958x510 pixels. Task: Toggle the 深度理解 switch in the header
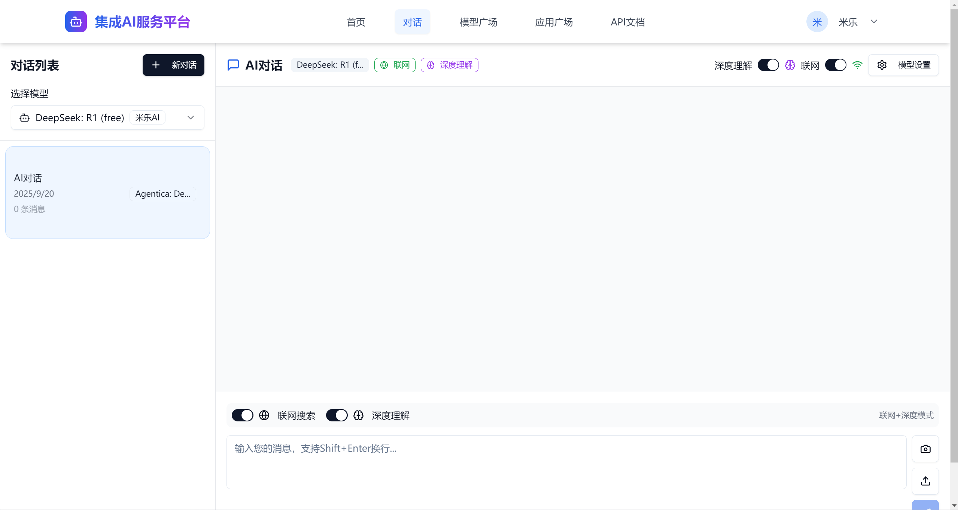tap(768, 65)
